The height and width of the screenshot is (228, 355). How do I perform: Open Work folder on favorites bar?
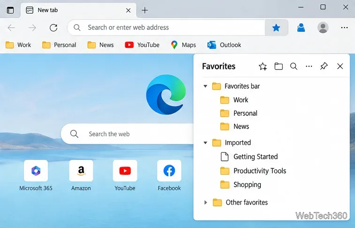(18, 45)
